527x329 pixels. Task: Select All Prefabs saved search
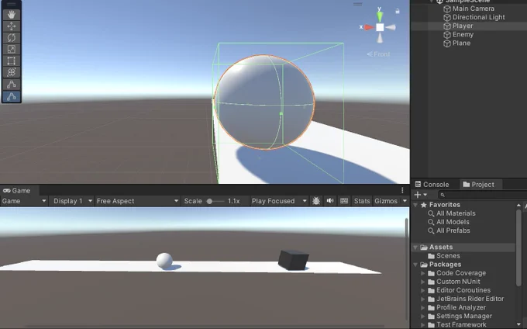pyautogui.click(x=453, y=230)
